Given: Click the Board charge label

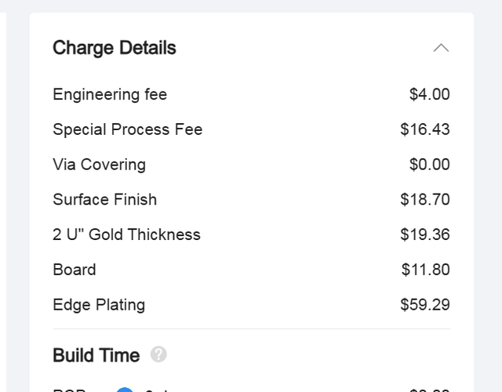Looking at the screenshot, I should click(x=75, y=270).
